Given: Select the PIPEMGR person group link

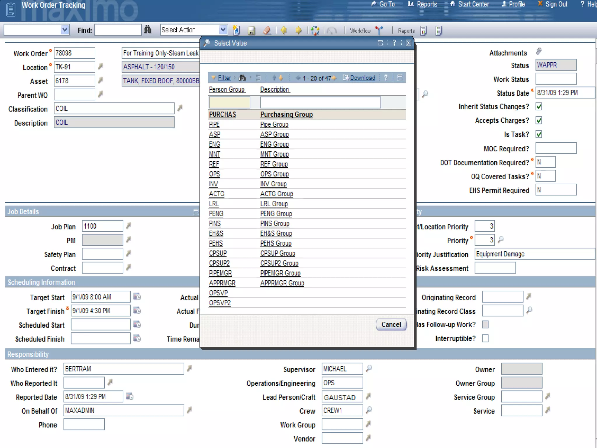Looking at the screenshot, I should pos(220,273).
